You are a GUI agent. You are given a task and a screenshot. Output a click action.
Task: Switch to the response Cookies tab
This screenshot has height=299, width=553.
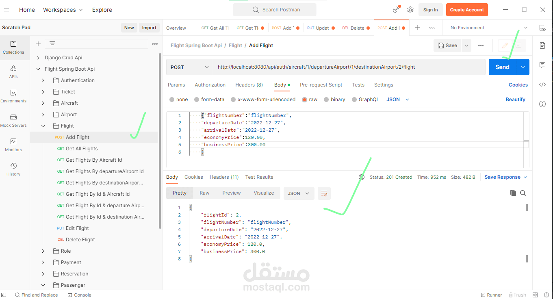194,177
